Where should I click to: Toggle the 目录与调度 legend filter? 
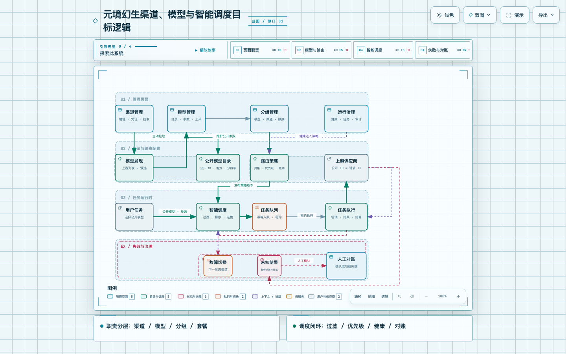pos(156,297)
